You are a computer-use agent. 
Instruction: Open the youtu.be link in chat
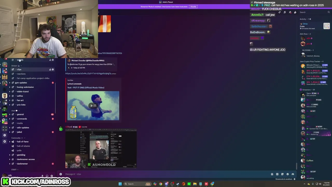[x=88, y=74]
